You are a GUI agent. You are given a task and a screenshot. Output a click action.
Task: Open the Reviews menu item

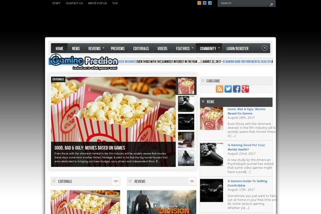94,49
